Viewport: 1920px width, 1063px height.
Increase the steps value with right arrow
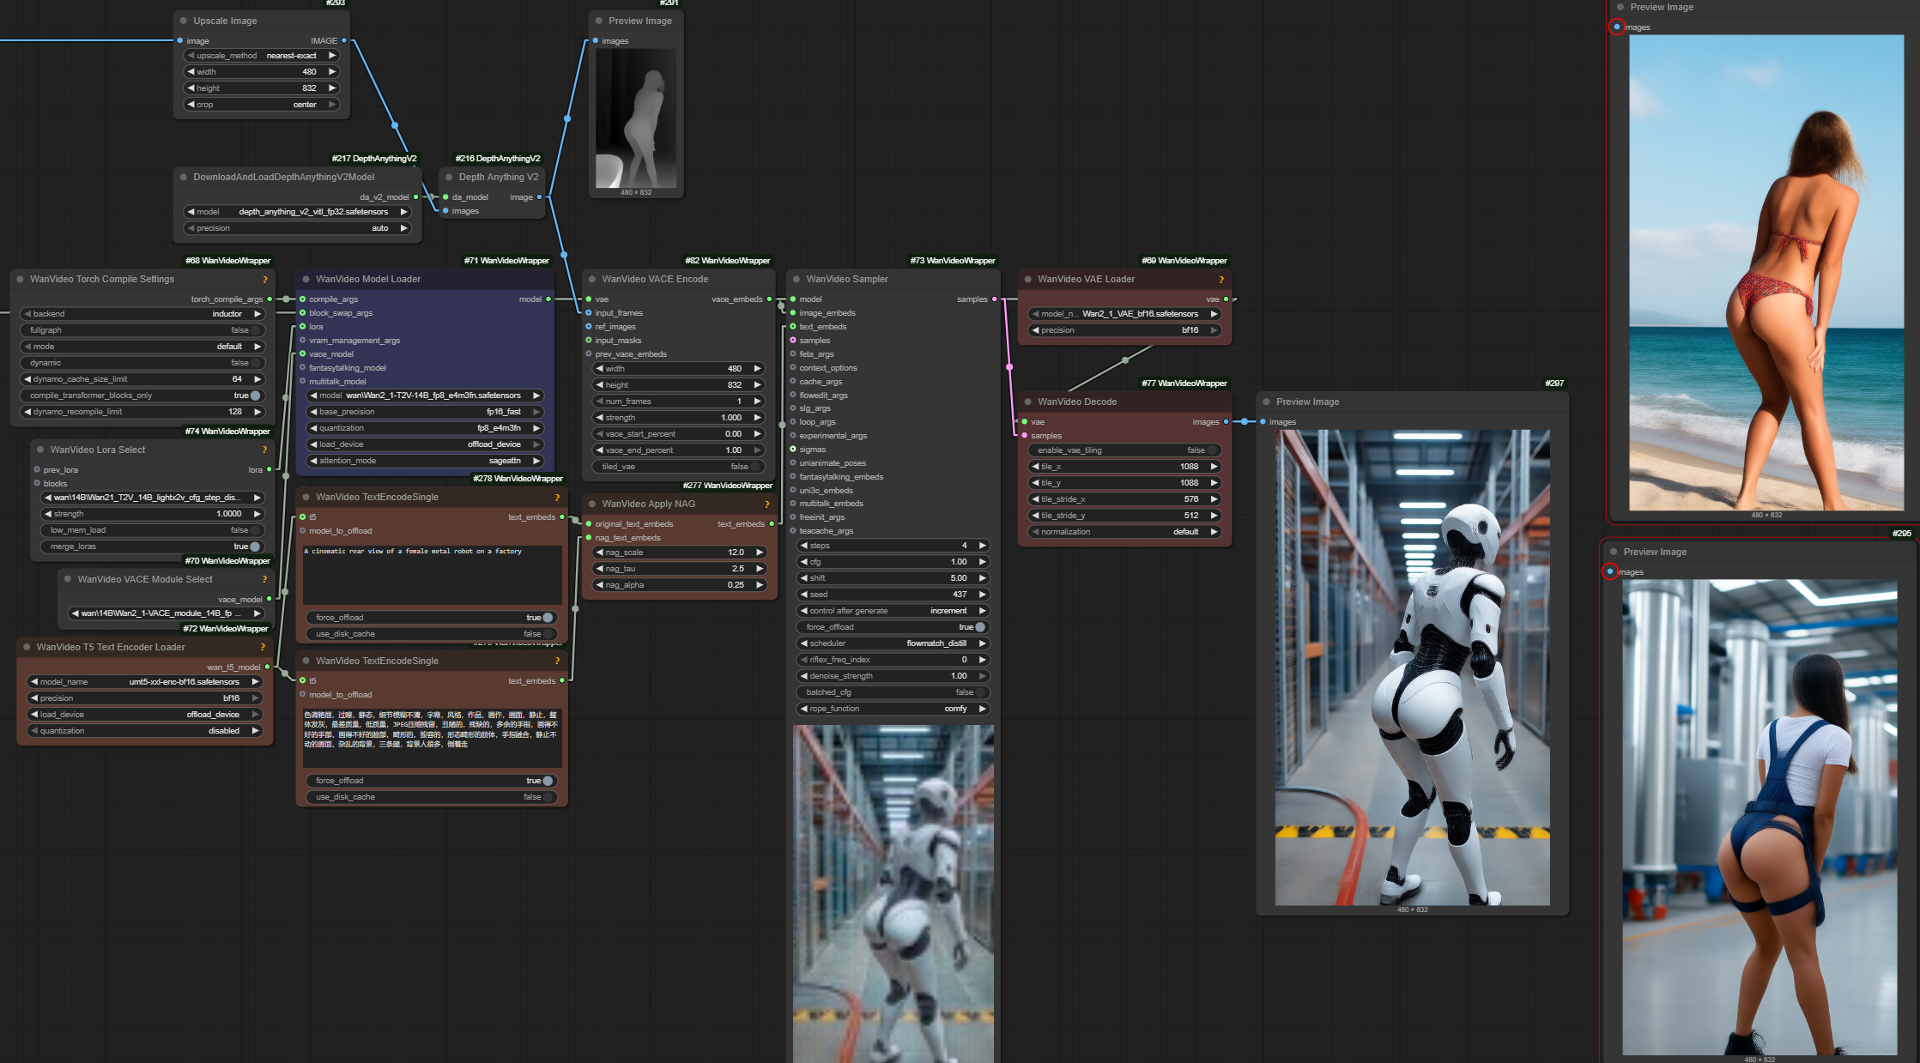click(982, 546)
